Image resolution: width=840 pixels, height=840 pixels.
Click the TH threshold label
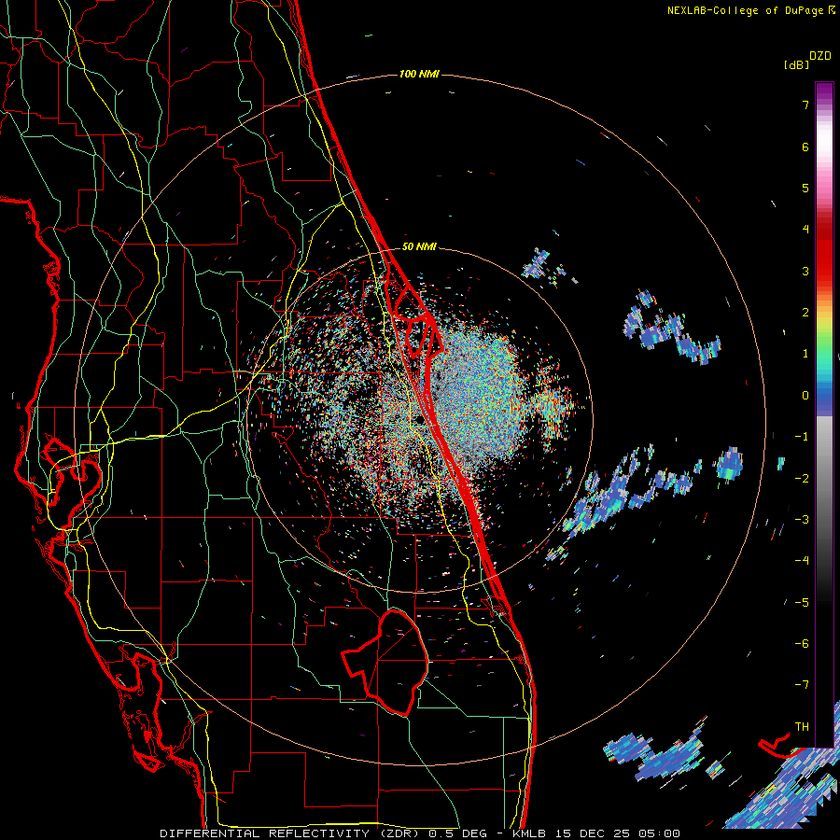802,727
